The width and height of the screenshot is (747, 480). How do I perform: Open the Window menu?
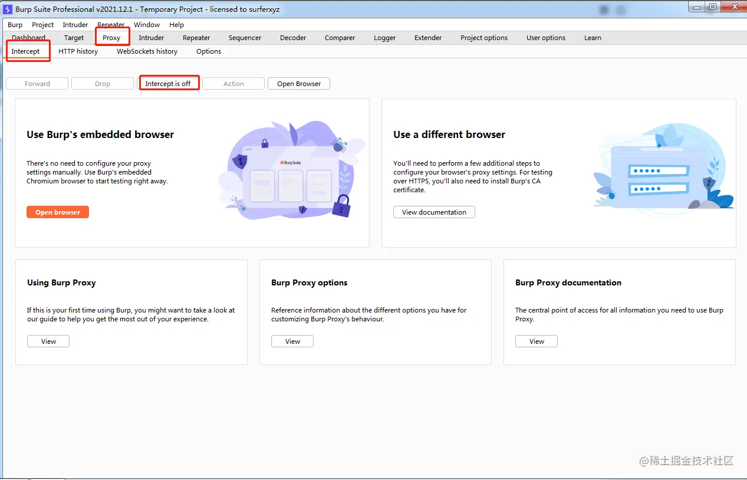[147, 25]
